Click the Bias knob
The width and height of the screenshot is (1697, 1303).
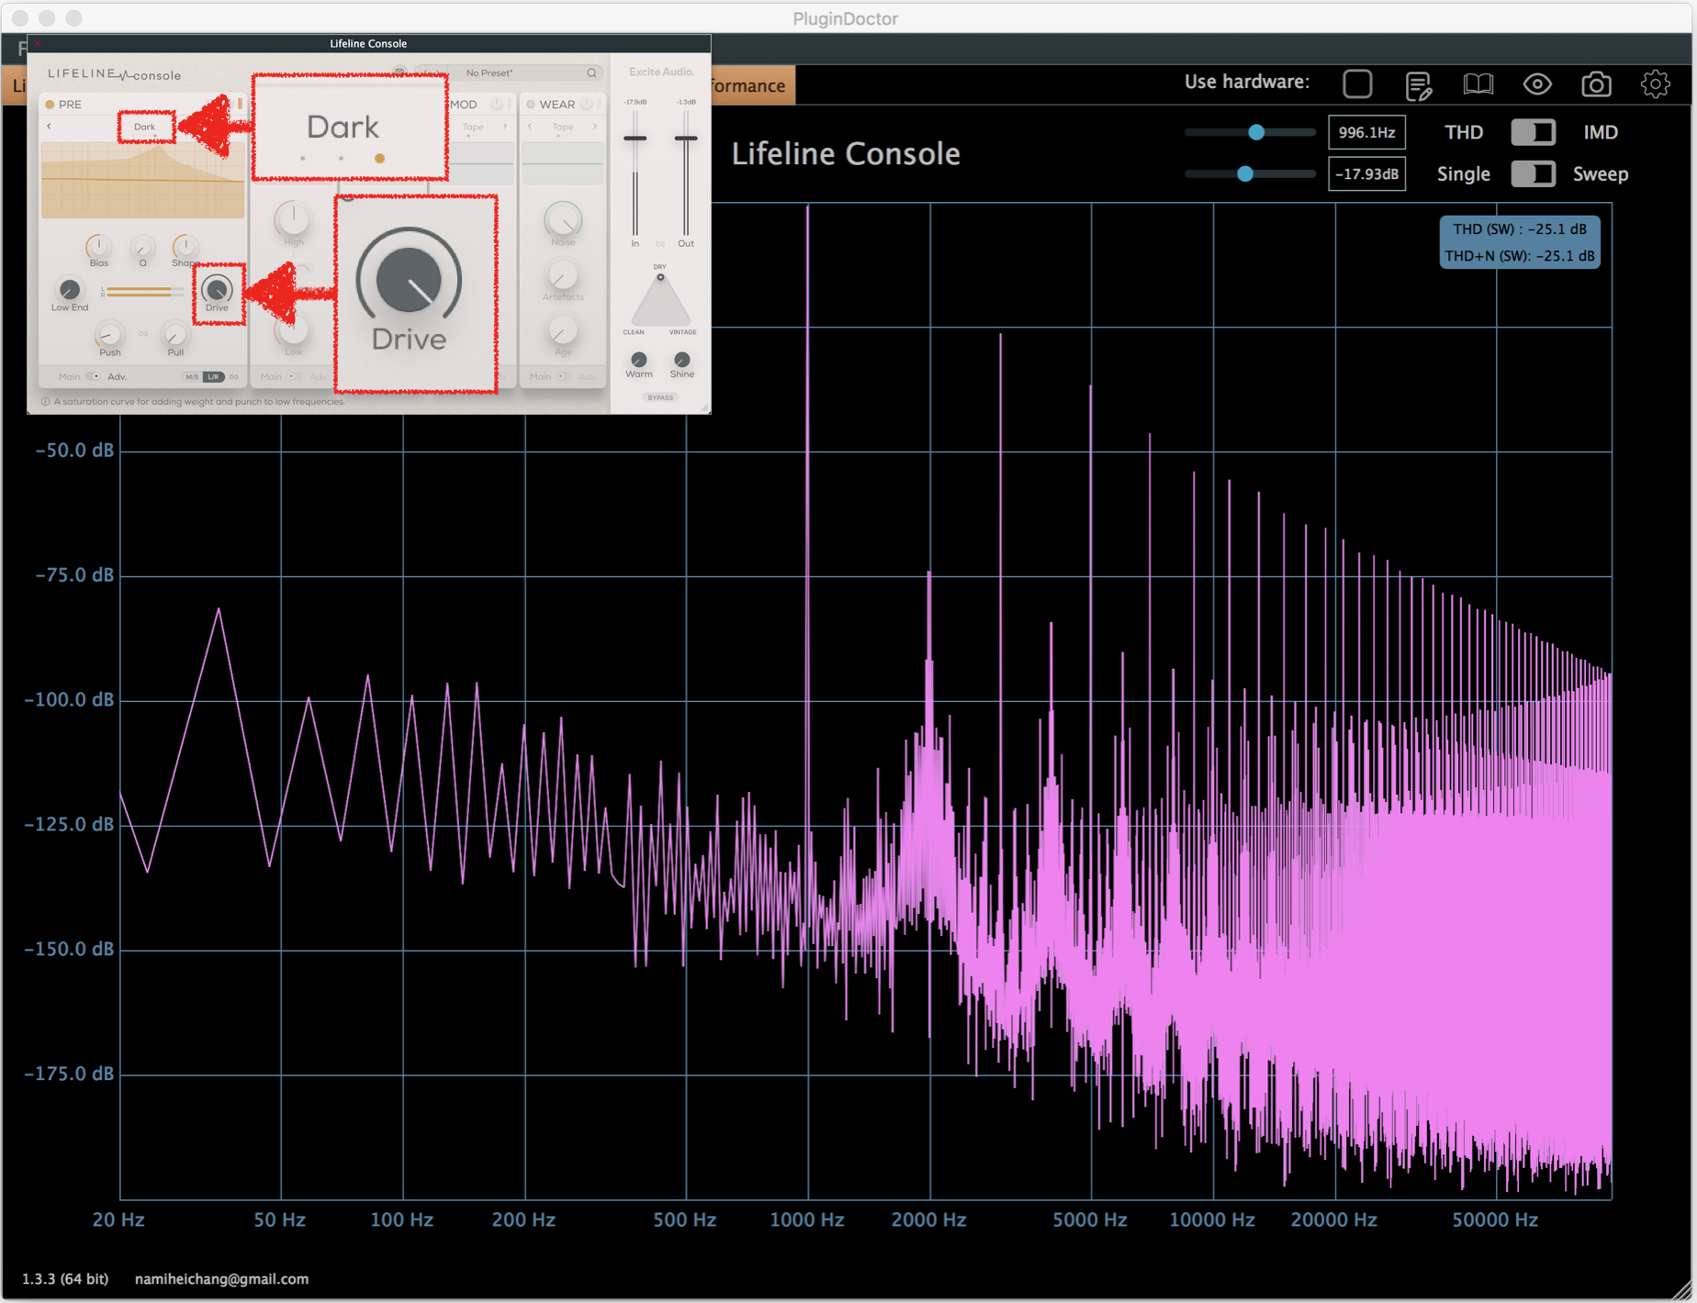[x=98, y=246]
